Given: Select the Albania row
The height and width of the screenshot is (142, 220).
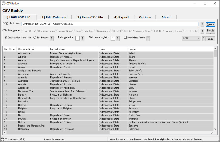Looking at the screenshot, I should (x=108, y=57).
